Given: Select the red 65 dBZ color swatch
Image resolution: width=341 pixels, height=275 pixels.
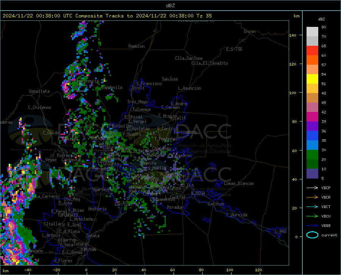Looking at the screenshot, I should 312,50.
